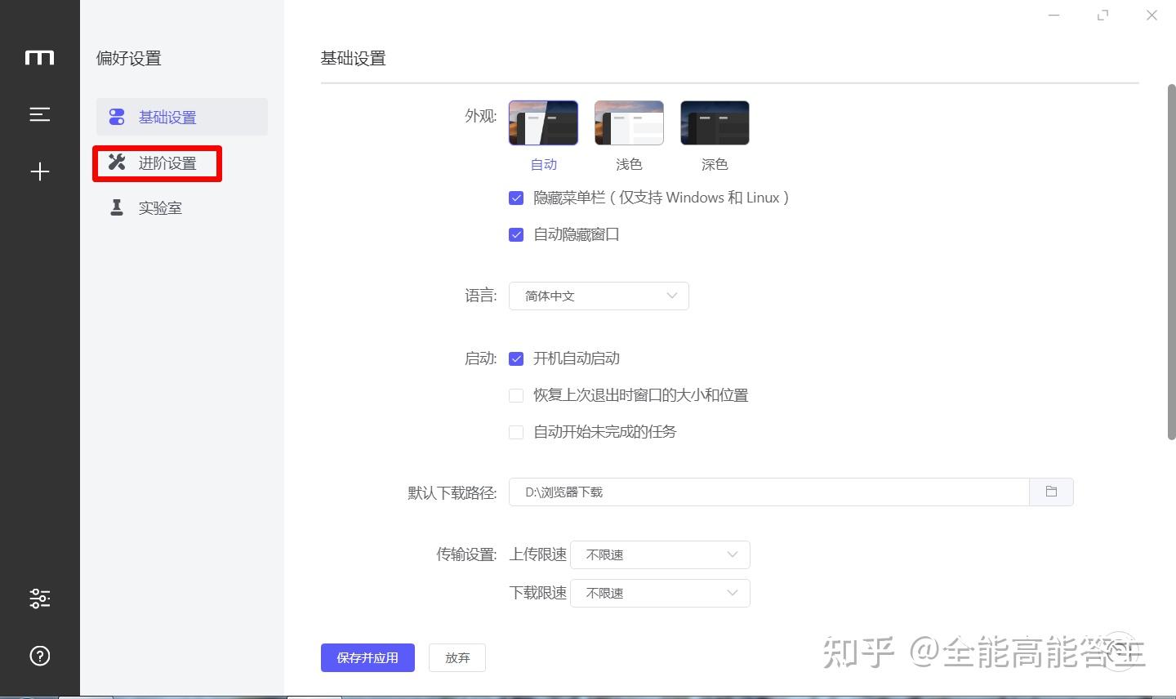Open help via question mark icon
Screen dimensions: 1176x699
[x=40, y=655]
